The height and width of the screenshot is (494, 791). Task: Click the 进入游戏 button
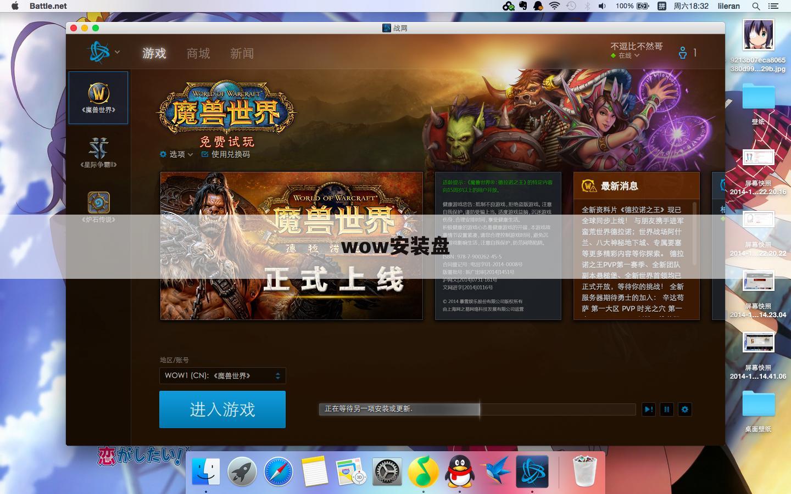pyautogui.click(x=222, y=409)
